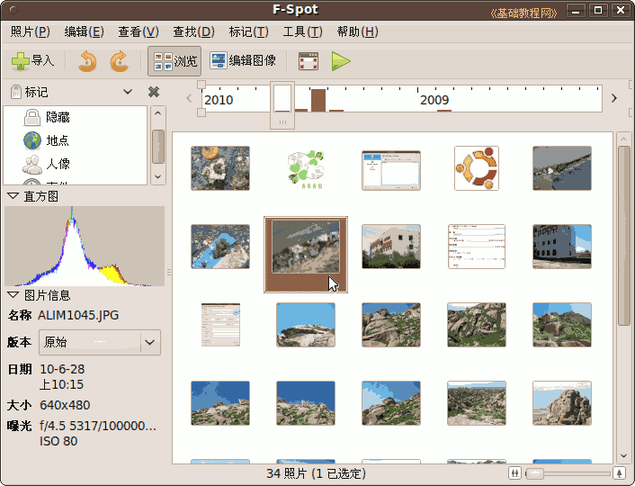This screenshot has width=635, height=486.
Task: Open the Find (查找) menu
Action: click(193, 31)
